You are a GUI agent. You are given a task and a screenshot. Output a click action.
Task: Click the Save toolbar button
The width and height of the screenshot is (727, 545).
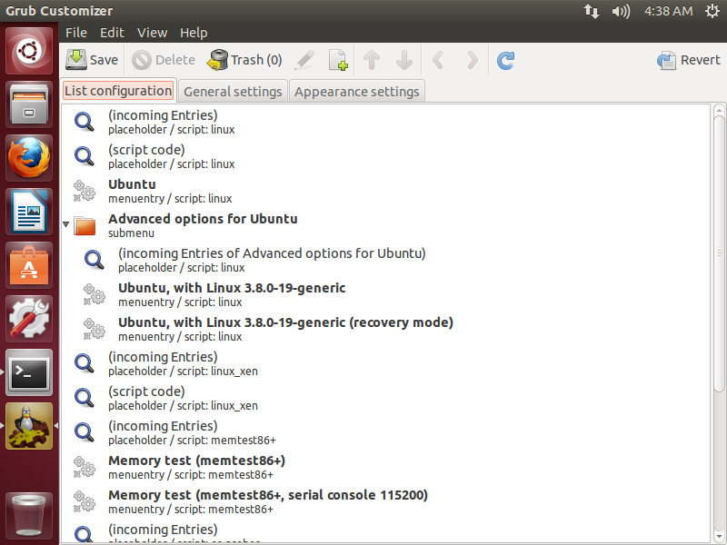(93, 60)
